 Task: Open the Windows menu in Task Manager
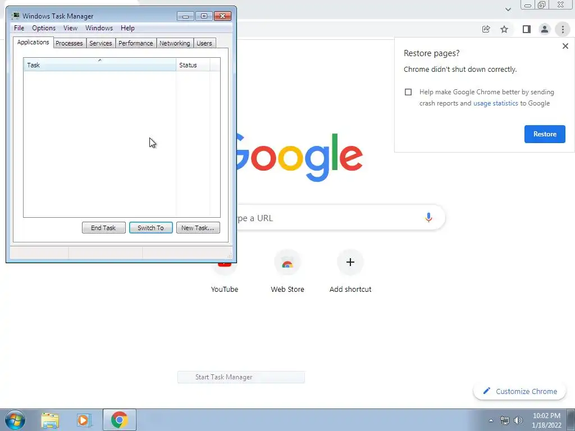(x=99, y=28)
